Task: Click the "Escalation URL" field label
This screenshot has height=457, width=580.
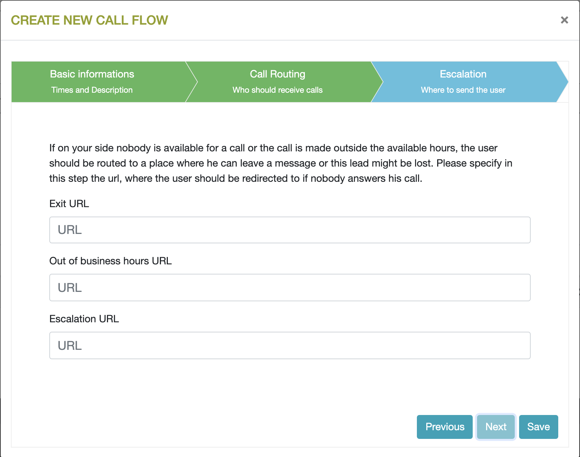Action: (84, 319)
